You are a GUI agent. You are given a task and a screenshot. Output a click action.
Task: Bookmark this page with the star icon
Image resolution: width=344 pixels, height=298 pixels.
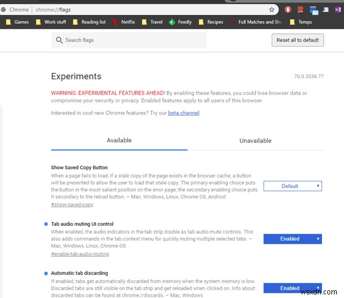pyautogui.click(x=272, y=10)
